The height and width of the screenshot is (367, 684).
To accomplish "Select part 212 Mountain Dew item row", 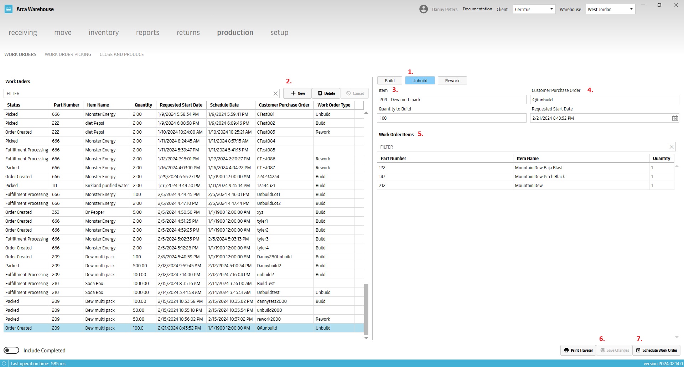I will 525,185.
